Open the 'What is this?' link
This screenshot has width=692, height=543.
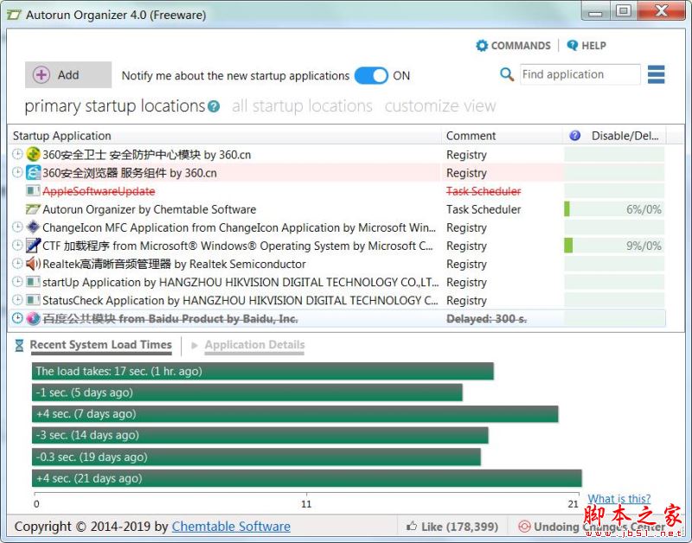click(x=618, y=499)
